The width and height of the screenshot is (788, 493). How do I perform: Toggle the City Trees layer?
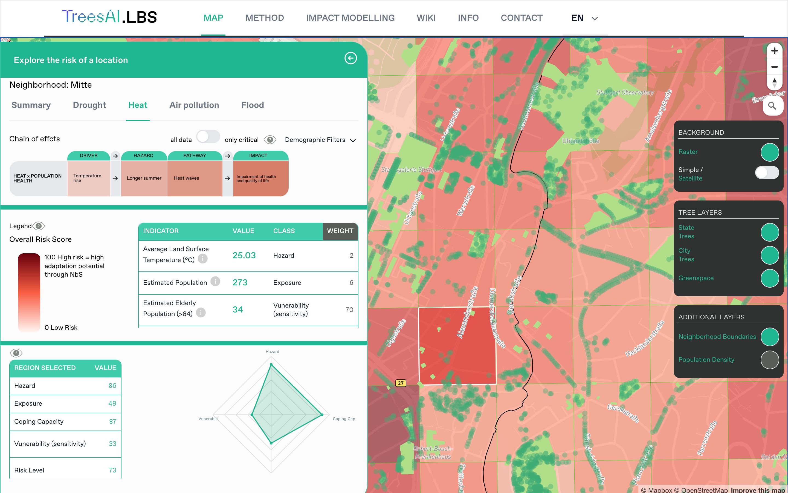[x=769, y=255]
